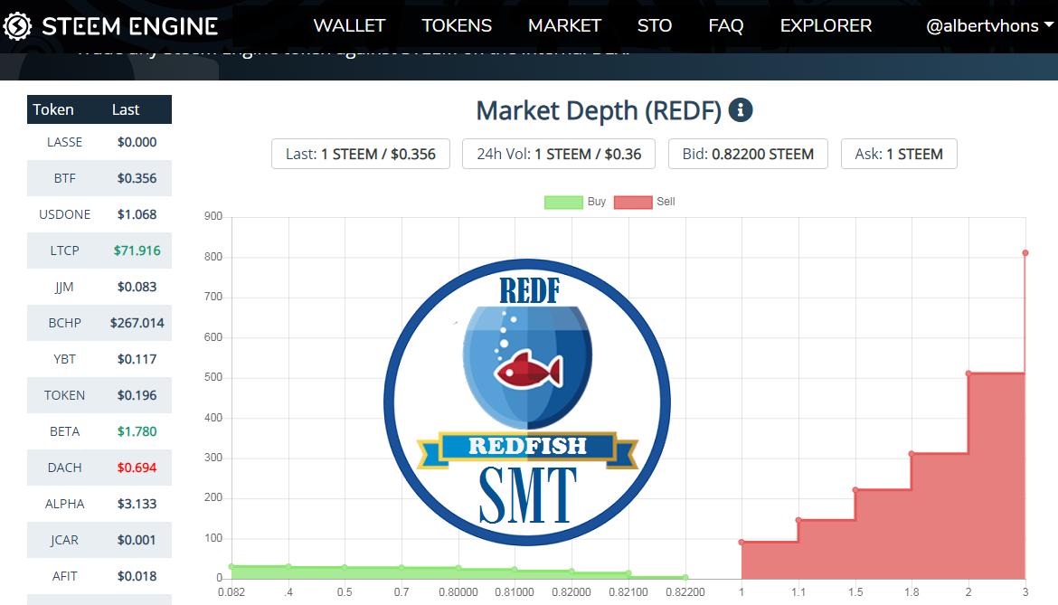The width and height of the screenshot is (1058, 605).
Task: Select the BETA token row
Action: pyautogui.click(x=99, y=431)
